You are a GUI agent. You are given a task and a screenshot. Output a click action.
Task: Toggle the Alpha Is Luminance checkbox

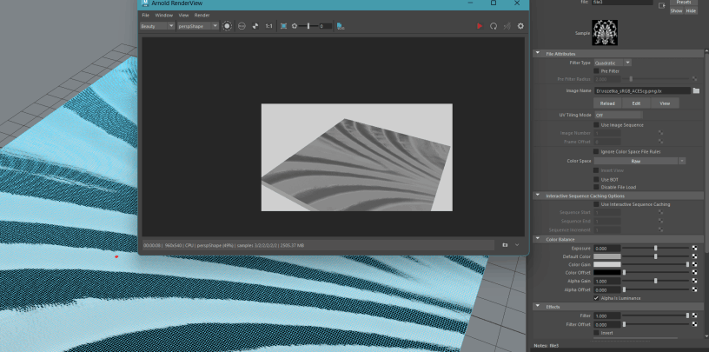(x=597, y=298)
